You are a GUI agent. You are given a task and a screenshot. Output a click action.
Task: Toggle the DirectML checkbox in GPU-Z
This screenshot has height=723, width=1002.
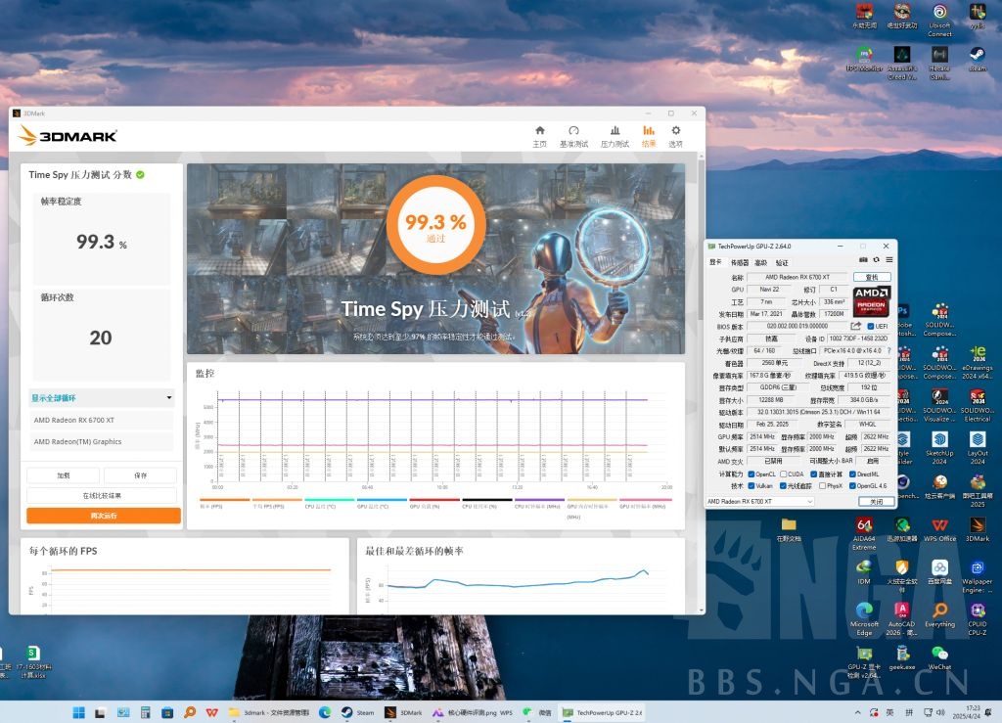(852, 474)
